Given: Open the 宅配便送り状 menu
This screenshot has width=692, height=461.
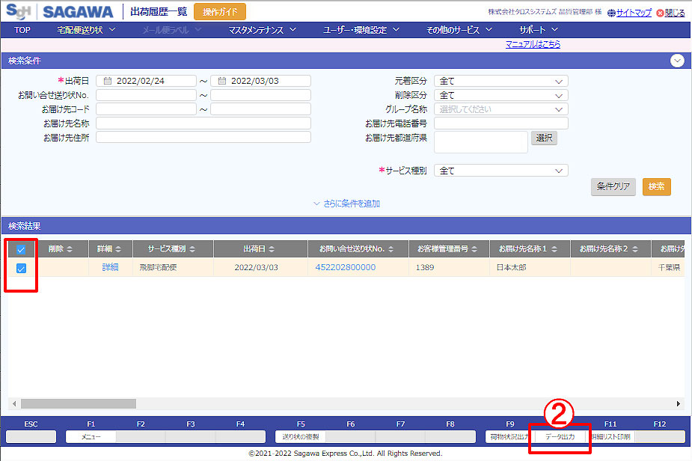Looking at the screenshot, I should 86,30.
